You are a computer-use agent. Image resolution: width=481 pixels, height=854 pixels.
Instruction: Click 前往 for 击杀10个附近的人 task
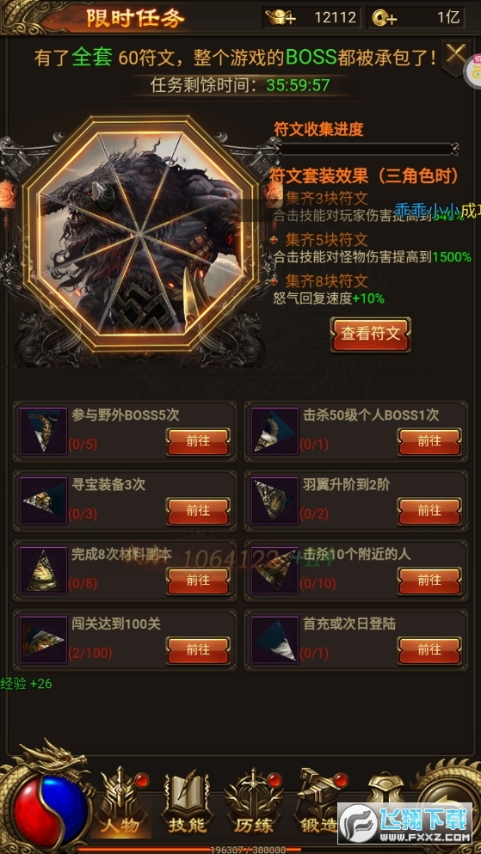429,581
